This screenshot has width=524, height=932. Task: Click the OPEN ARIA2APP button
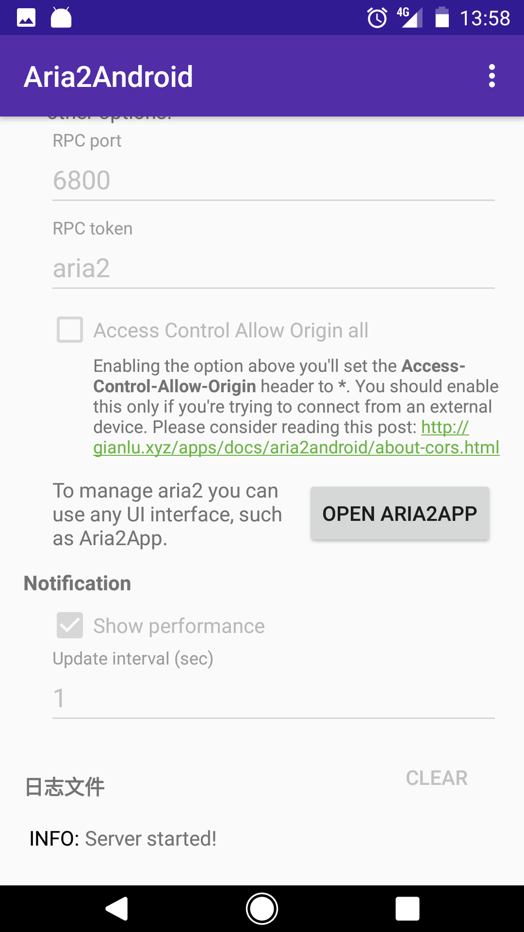coord(400,514)
